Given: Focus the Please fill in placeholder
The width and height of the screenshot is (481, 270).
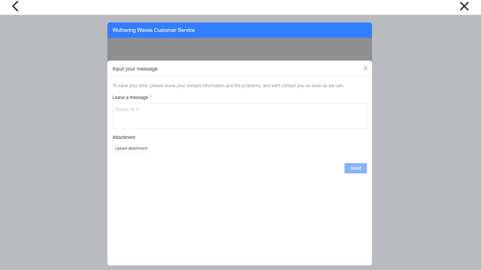Looking at the screenshot, I should coord(127,109).
